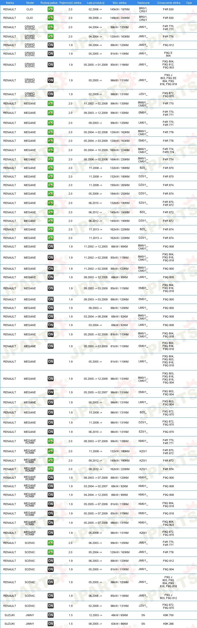Select body code BR0/1, CR0/1 in CLIO 09.2008 row
The image size is (197, 628).
143,18
